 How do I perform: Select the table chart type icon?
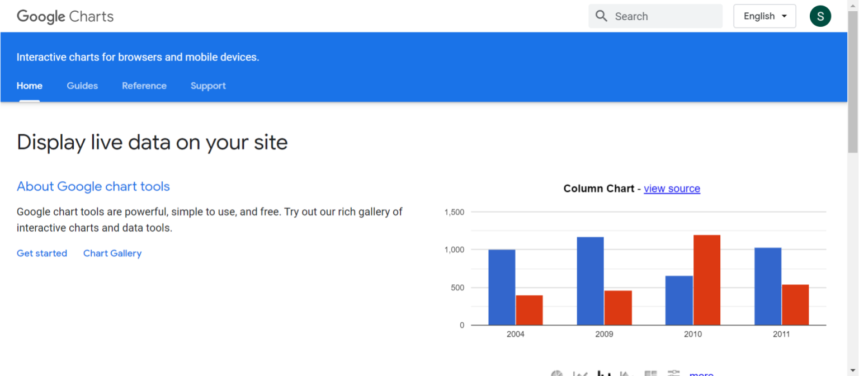point(651,372)
